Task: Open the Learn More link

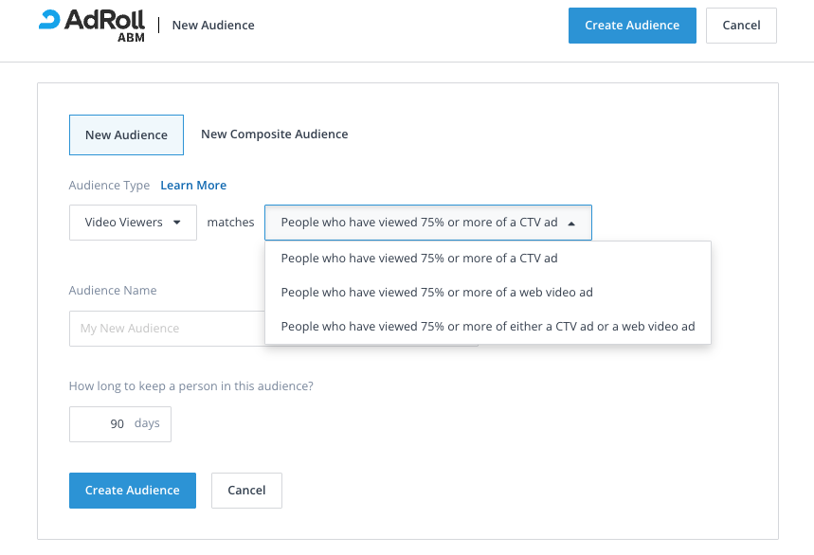Action: tap(193, 186)
